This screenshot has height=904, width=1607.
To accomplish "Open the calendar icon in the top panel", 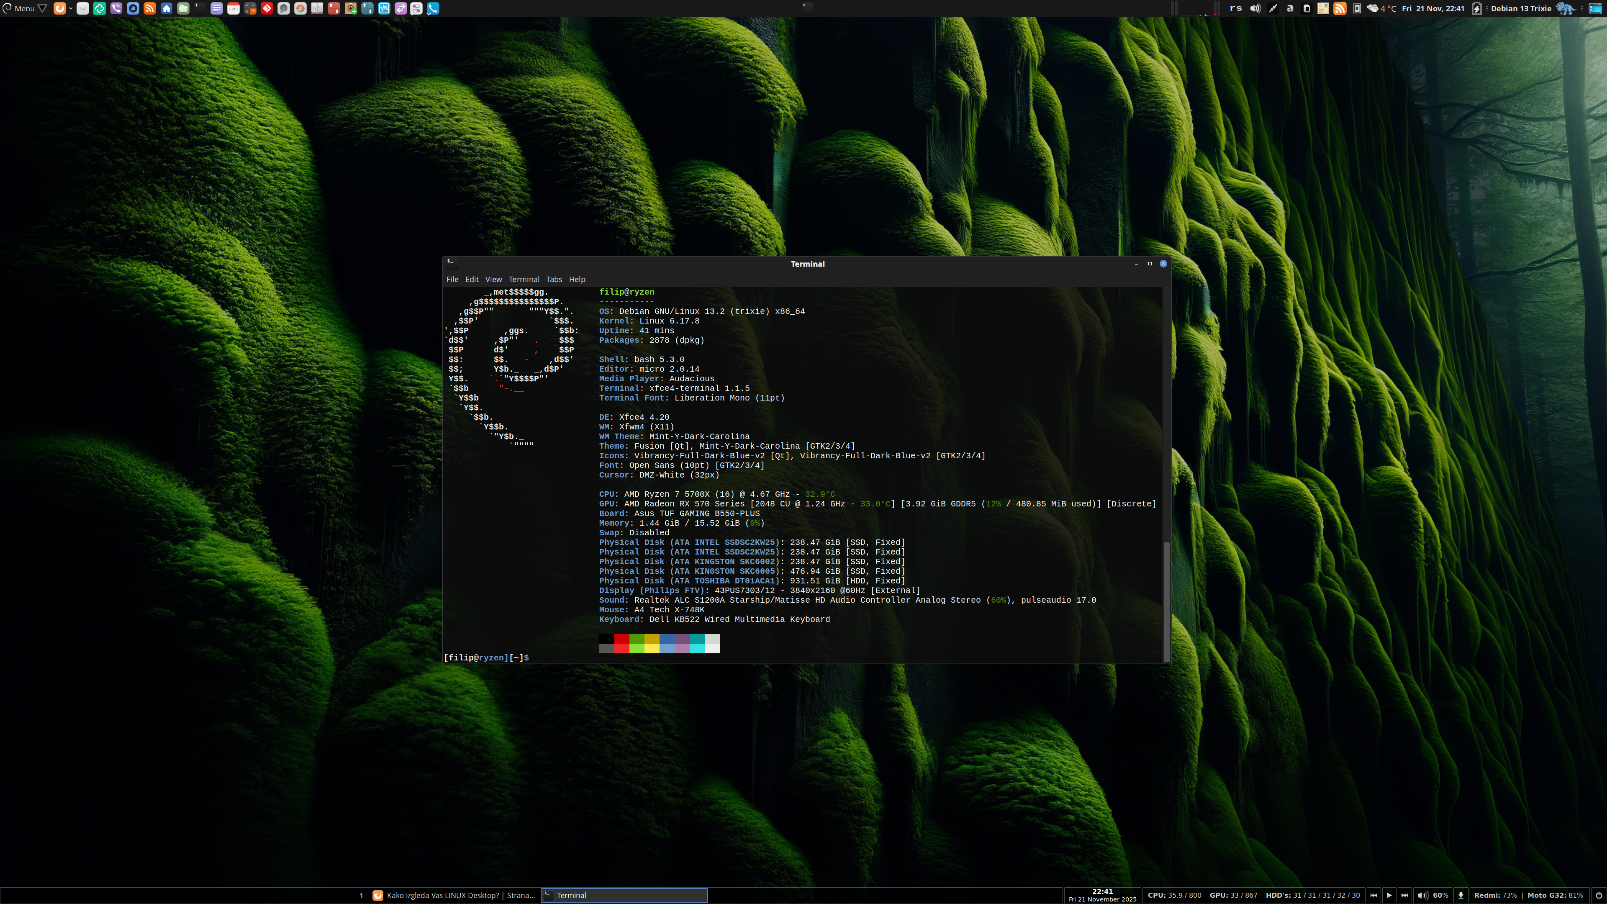I will [x=234, y=8].
